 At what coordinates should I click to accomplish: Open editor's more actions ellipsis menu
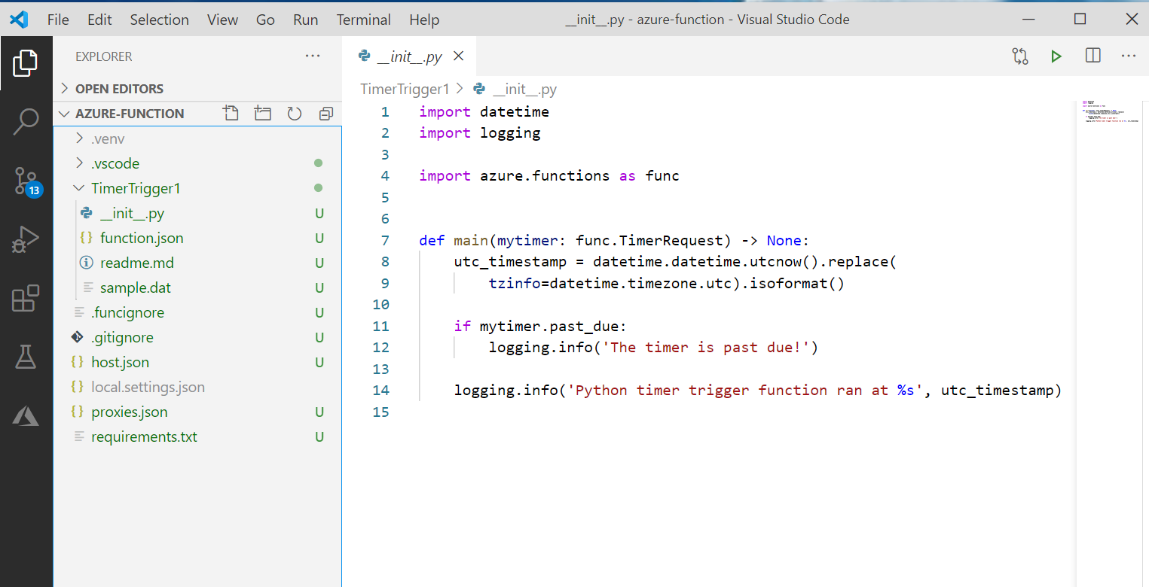[x=1129, y=56]
